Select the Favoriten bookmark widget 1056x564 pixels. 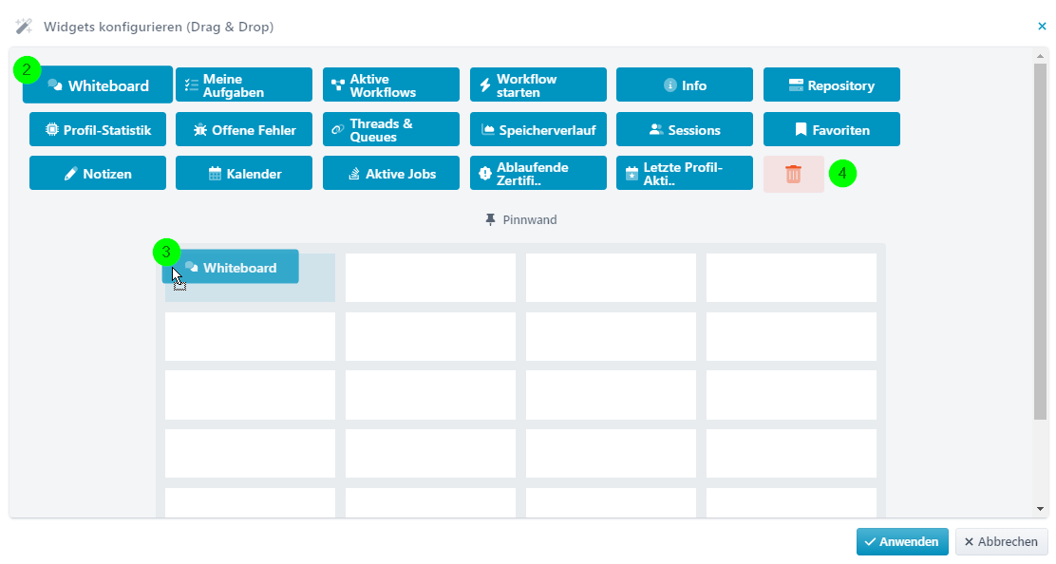[832, 129]
